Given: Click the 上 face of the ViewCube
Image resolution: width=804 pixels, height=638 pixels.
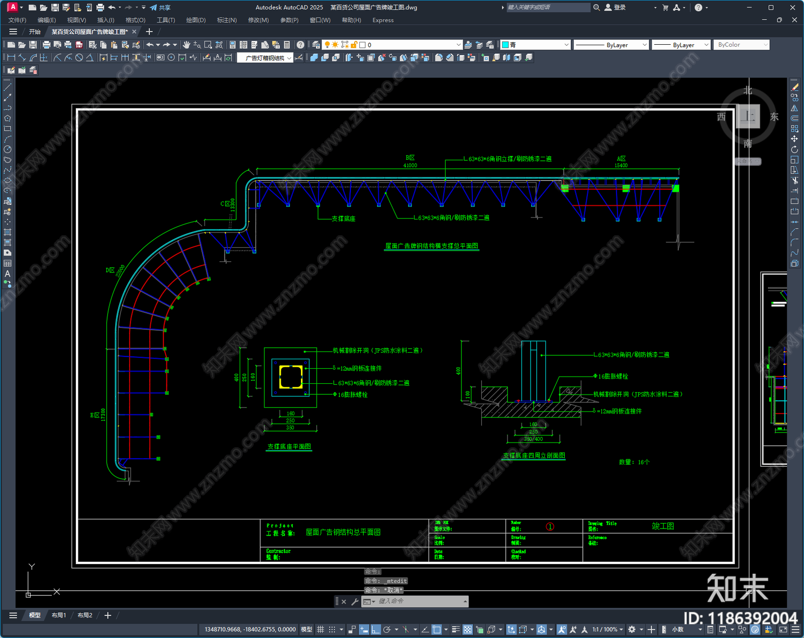Looking at the screenshot, I should (748, 116).
